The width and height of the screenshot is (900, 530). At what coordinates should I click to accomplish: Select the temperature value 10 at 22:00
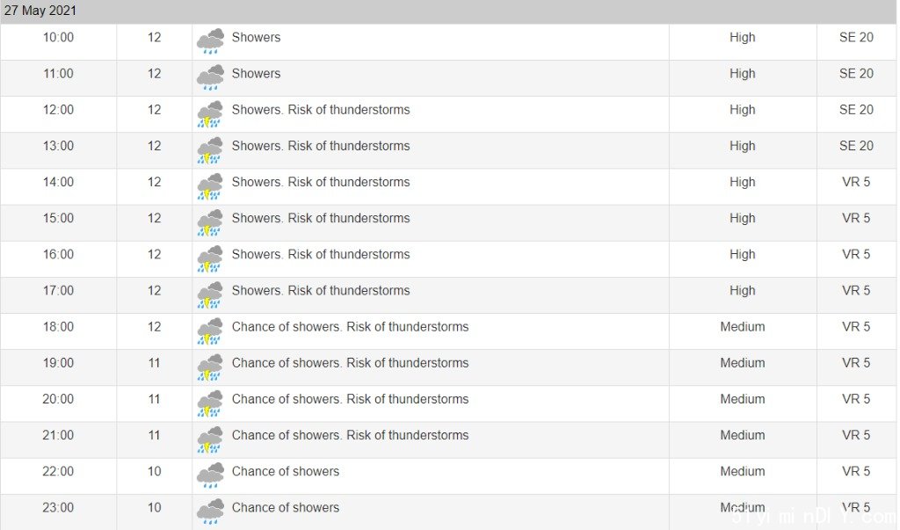pos(154,471)
